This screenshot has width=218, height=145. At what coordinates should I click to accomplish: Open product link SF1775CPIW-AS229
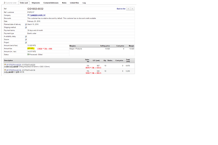pos(13,65)
